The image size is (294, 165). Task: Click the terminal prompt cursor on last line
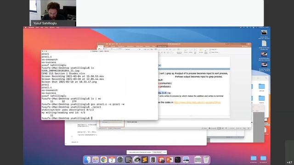(x=92, y=118)
